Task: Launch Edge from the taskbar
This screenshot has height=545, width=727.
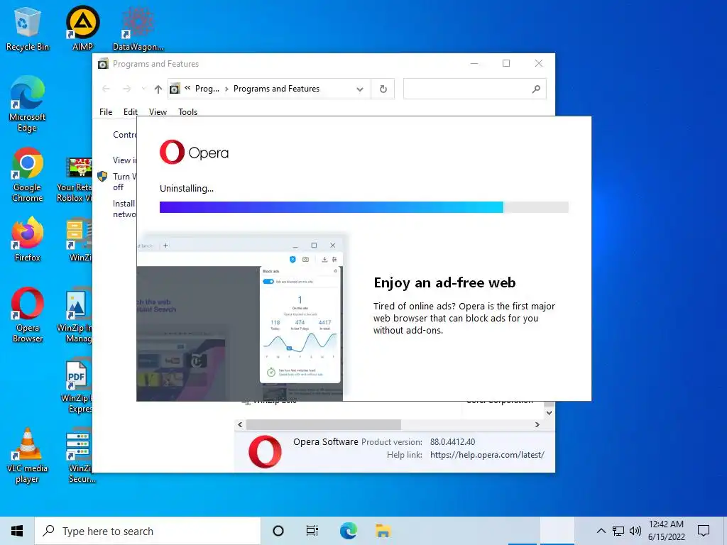Action: (348, 531)
